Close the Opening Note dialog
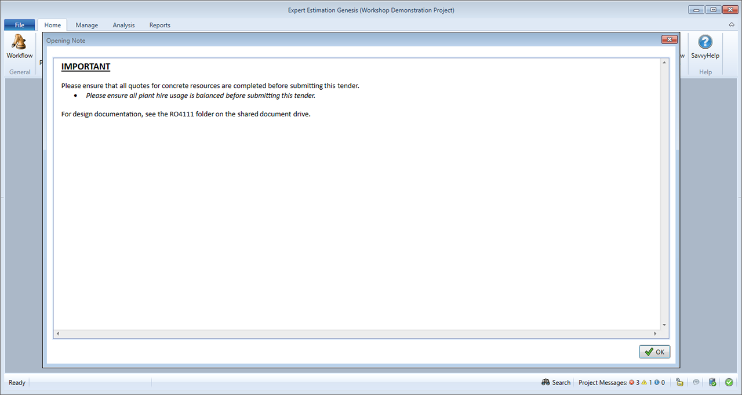This screenshot has width=742, height=395. [670, 39]
